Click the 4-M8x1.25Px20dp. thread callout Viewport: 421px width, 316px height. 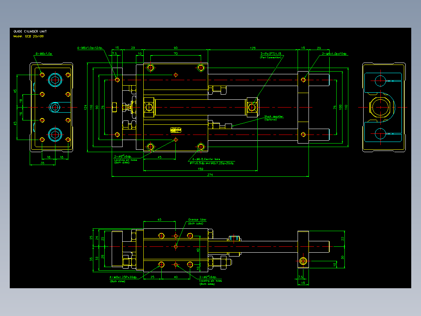tap(123, 277)
